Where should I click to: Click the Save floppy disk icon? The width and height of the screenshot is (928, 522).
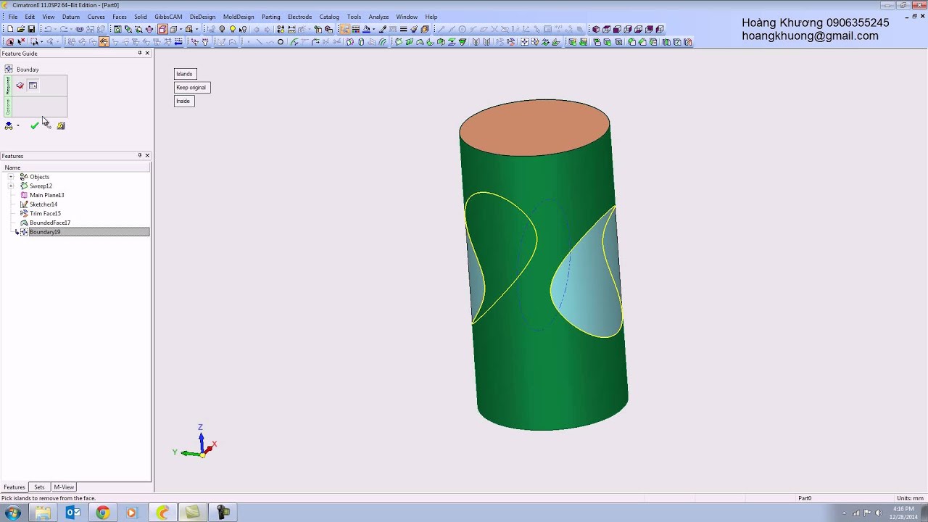point(31,29)
